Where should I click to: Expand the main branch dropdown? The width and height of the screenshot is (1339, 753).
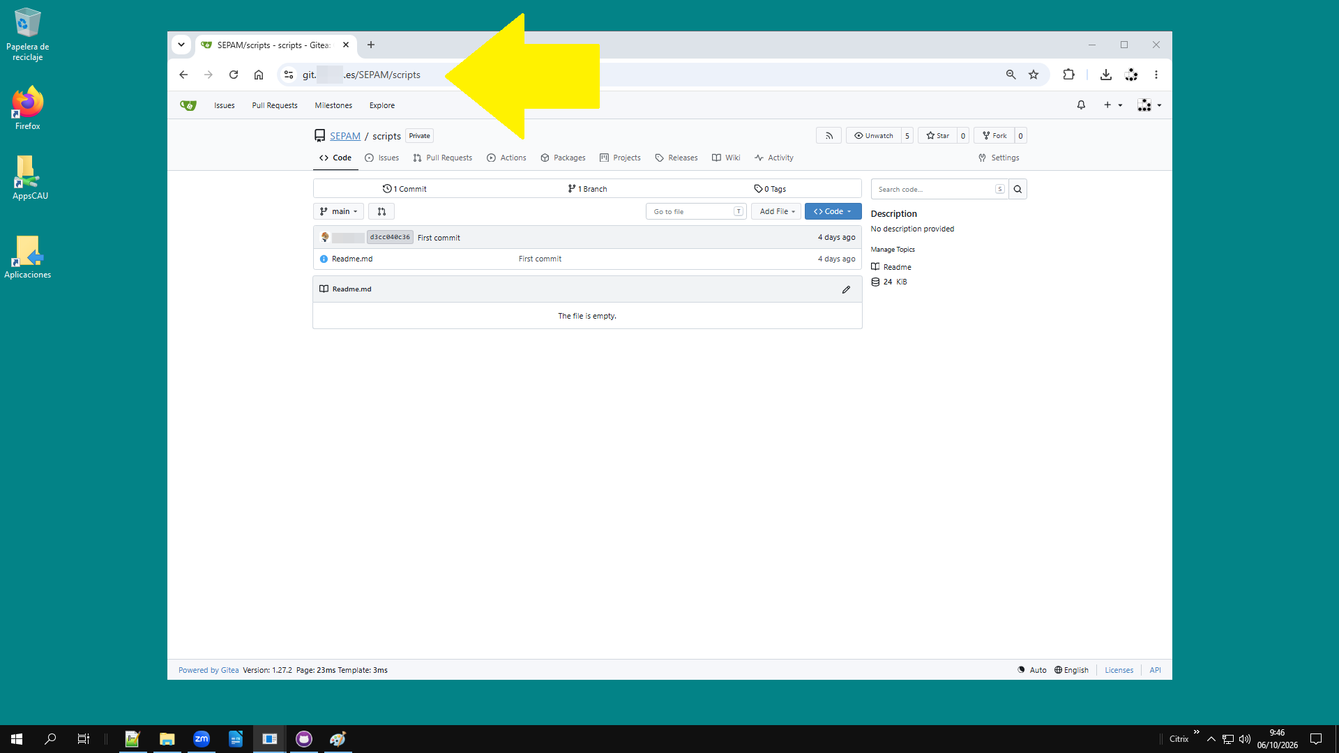[338, 211]
